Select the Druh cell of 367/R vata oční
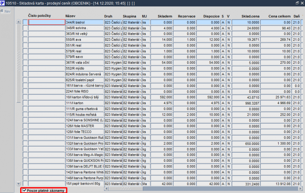This screenshot has height=193, width=305. 113,63
